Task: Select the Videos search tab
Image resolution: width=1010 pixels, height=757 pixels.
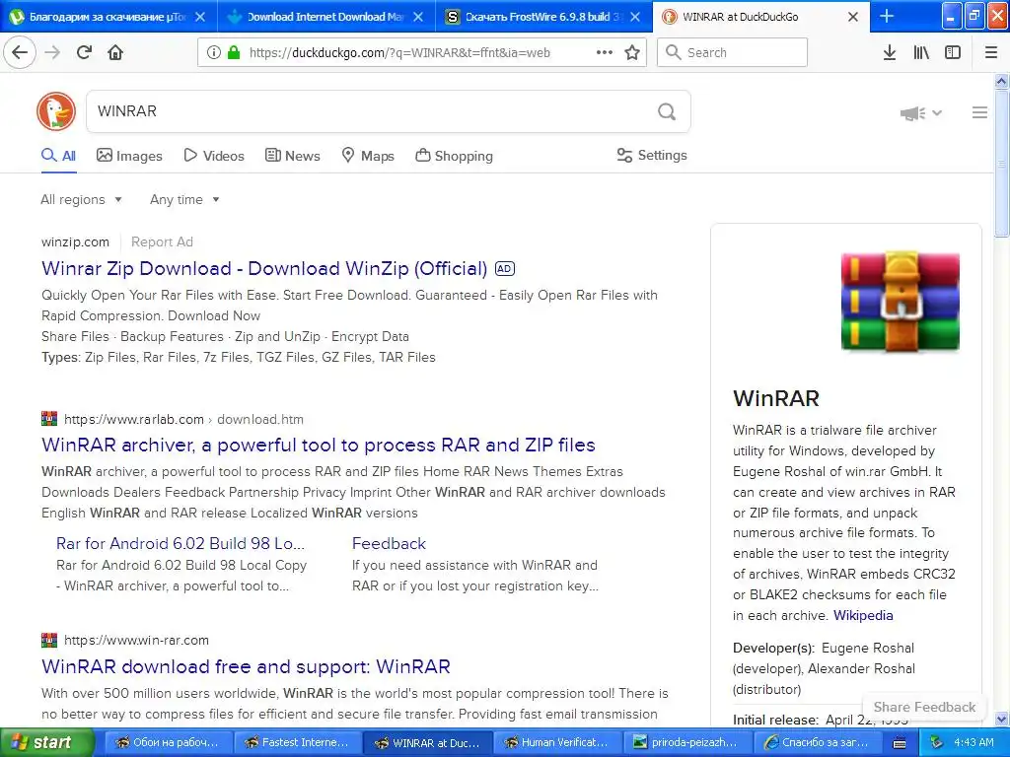Action: click(x=214, y=156)
